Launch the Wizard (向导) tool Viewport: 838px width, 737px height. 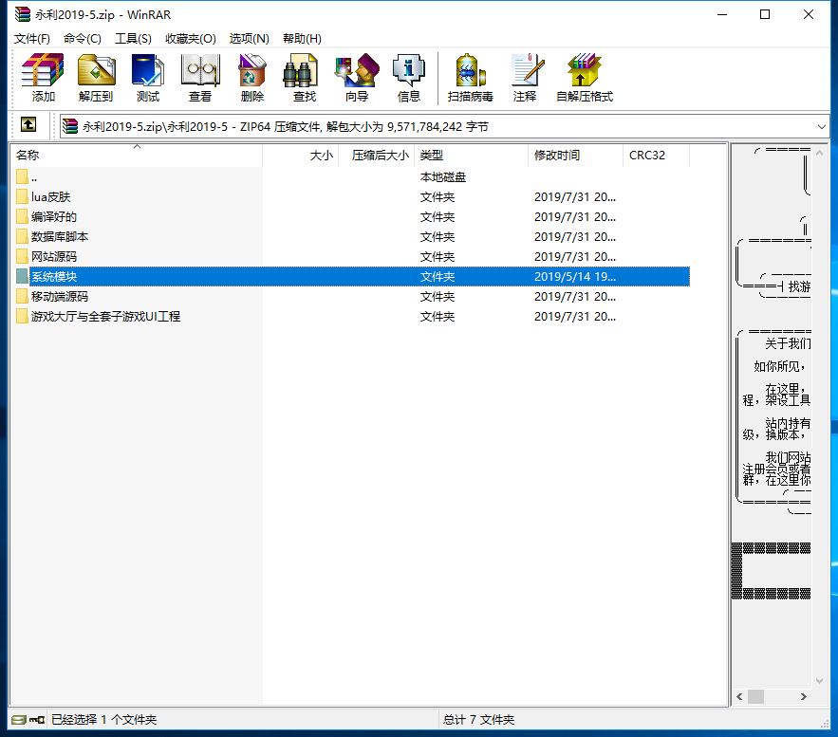[x=357, y=78]
